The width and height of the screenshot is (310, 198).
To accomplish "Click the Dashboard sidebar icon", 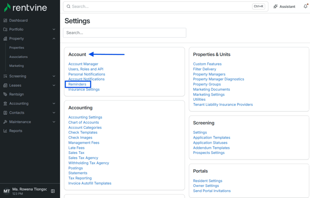I will pos(5,20).
